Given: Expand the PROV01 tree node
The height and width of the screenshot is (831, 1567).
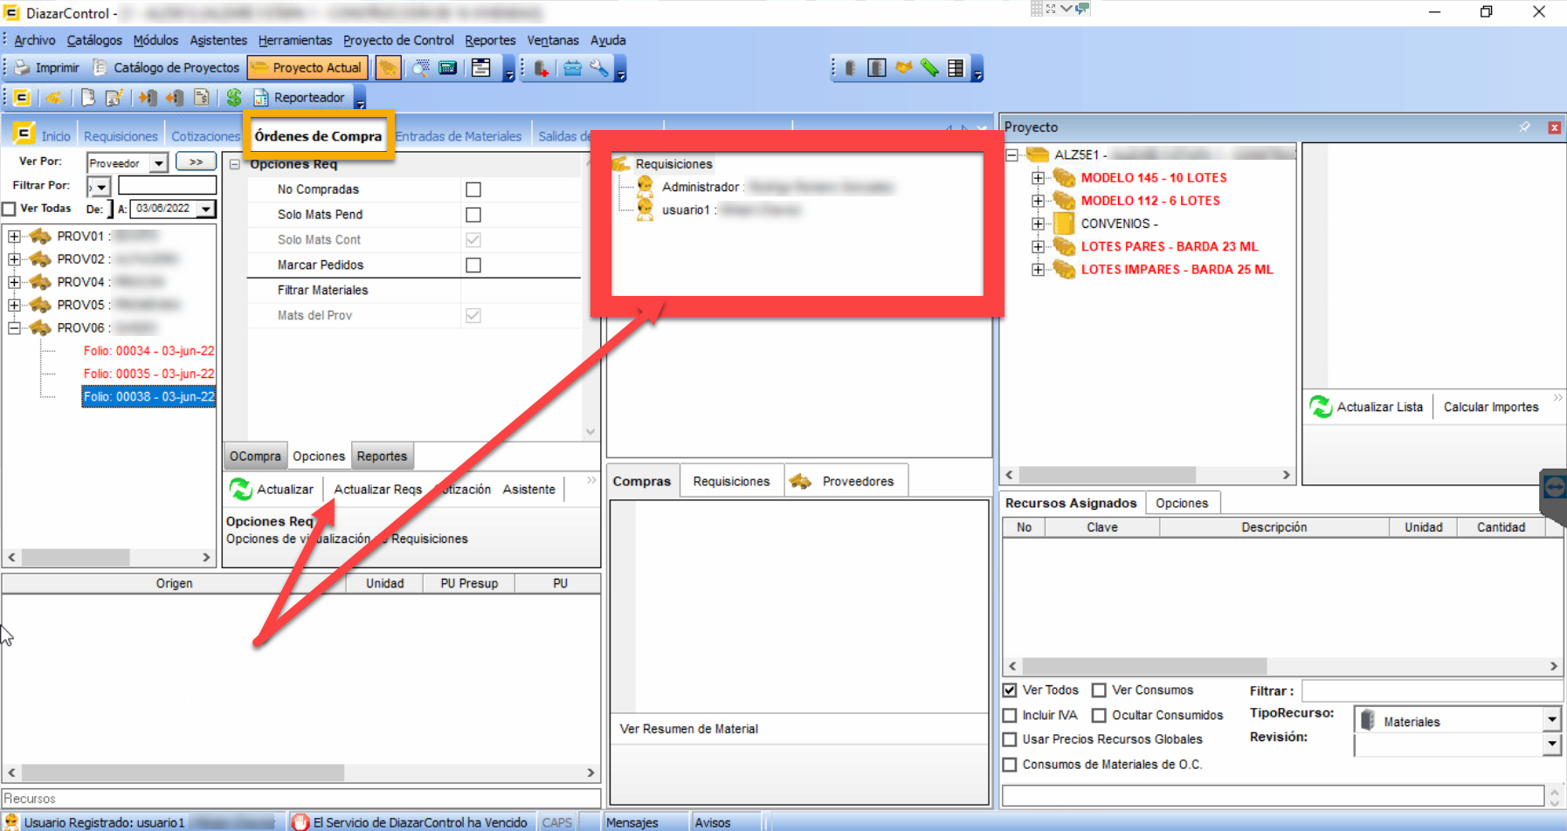Looking at the screenshot, I should (14, 237).
